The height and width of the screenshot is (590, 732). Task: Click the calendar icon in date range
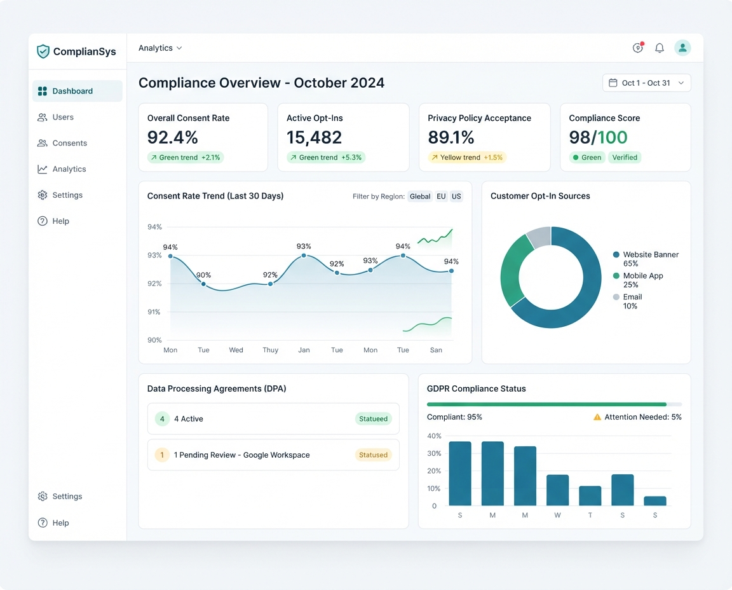[613, 83]
